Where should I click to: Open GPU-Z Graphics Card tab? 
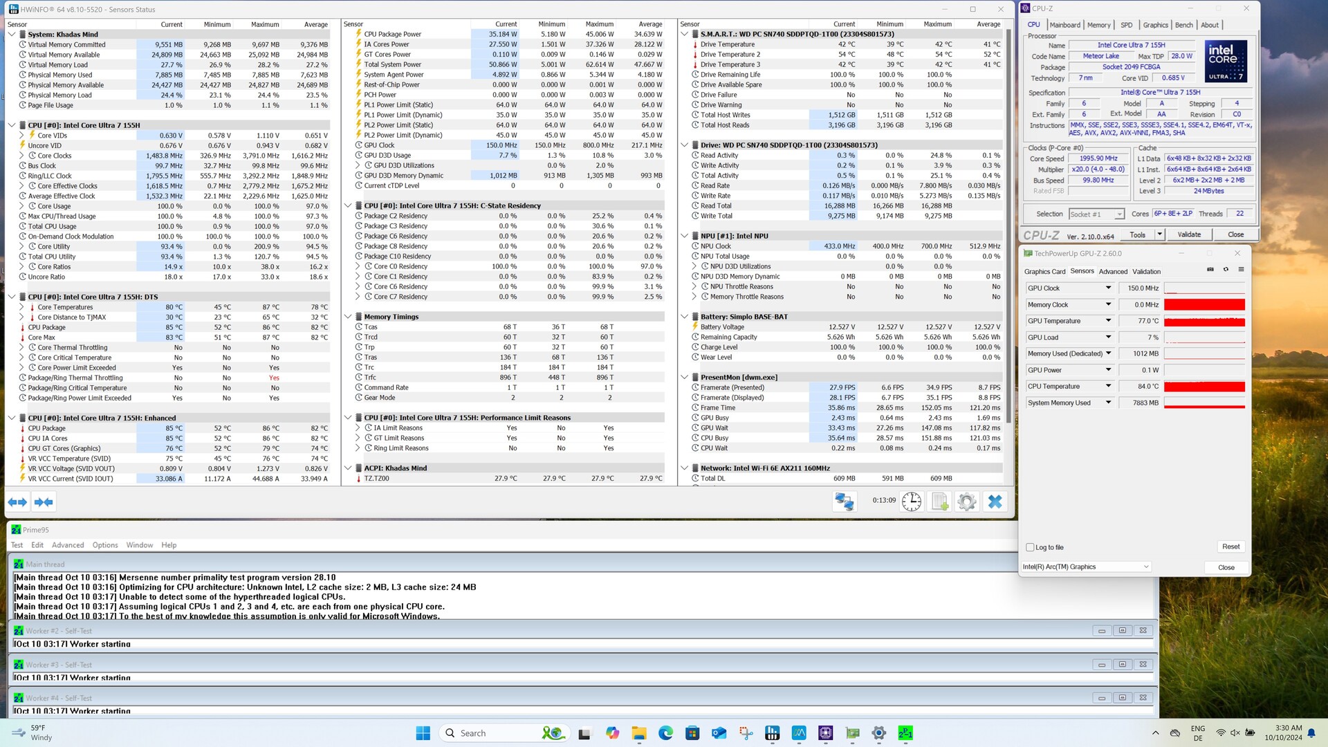pos(1044,272)
